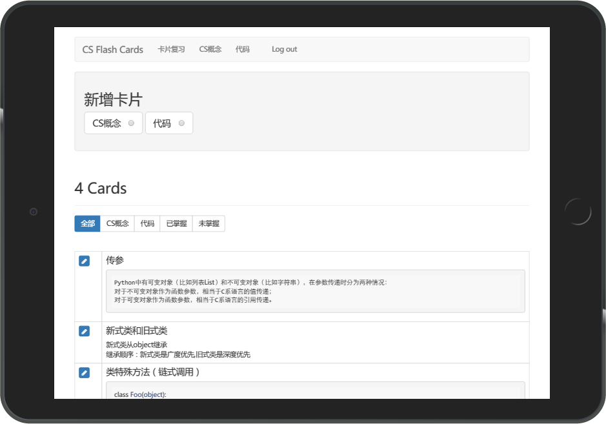Image resolution: width=606 pixels, height=424 pixels.
Task: Filter cards using the CS概念 tab
Action: click(x=117, y=223)
